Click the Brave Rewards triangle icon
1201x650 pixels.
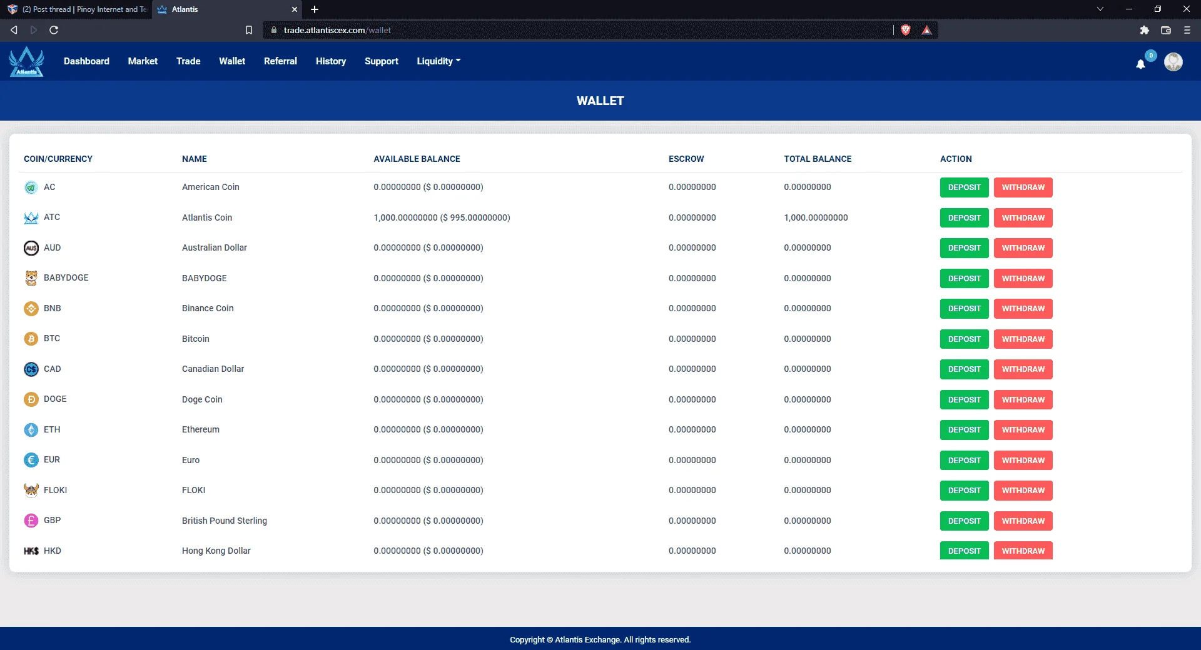tap(926, 30)
